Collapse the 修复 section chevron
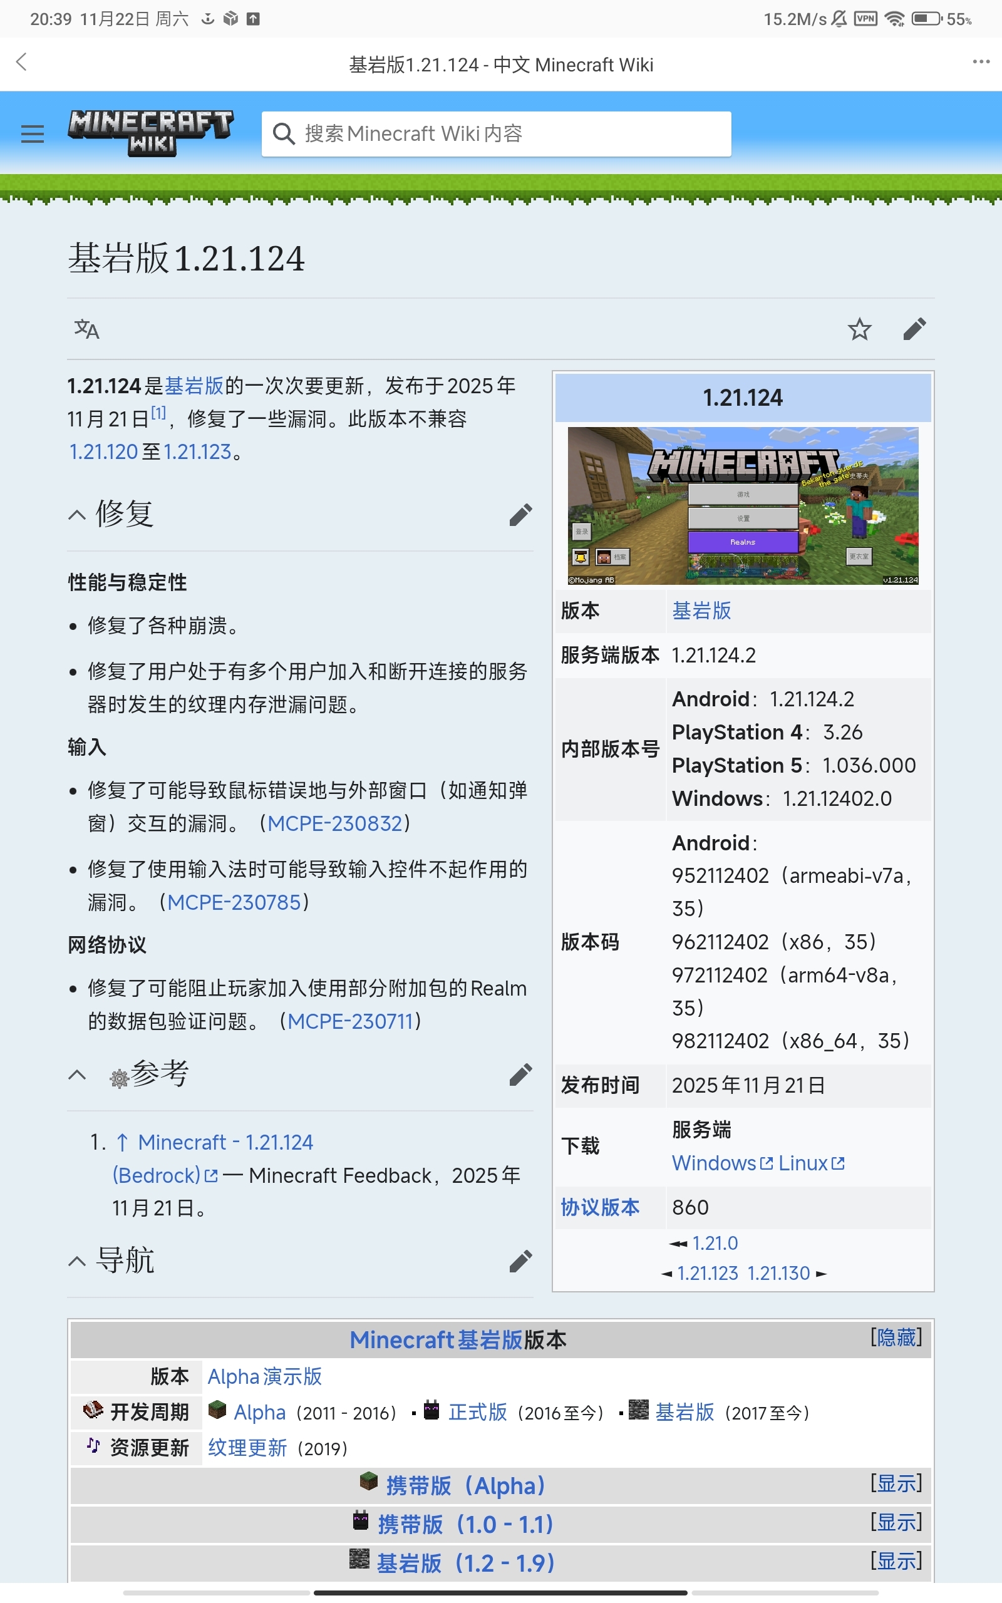 click(x=76, y=515)
